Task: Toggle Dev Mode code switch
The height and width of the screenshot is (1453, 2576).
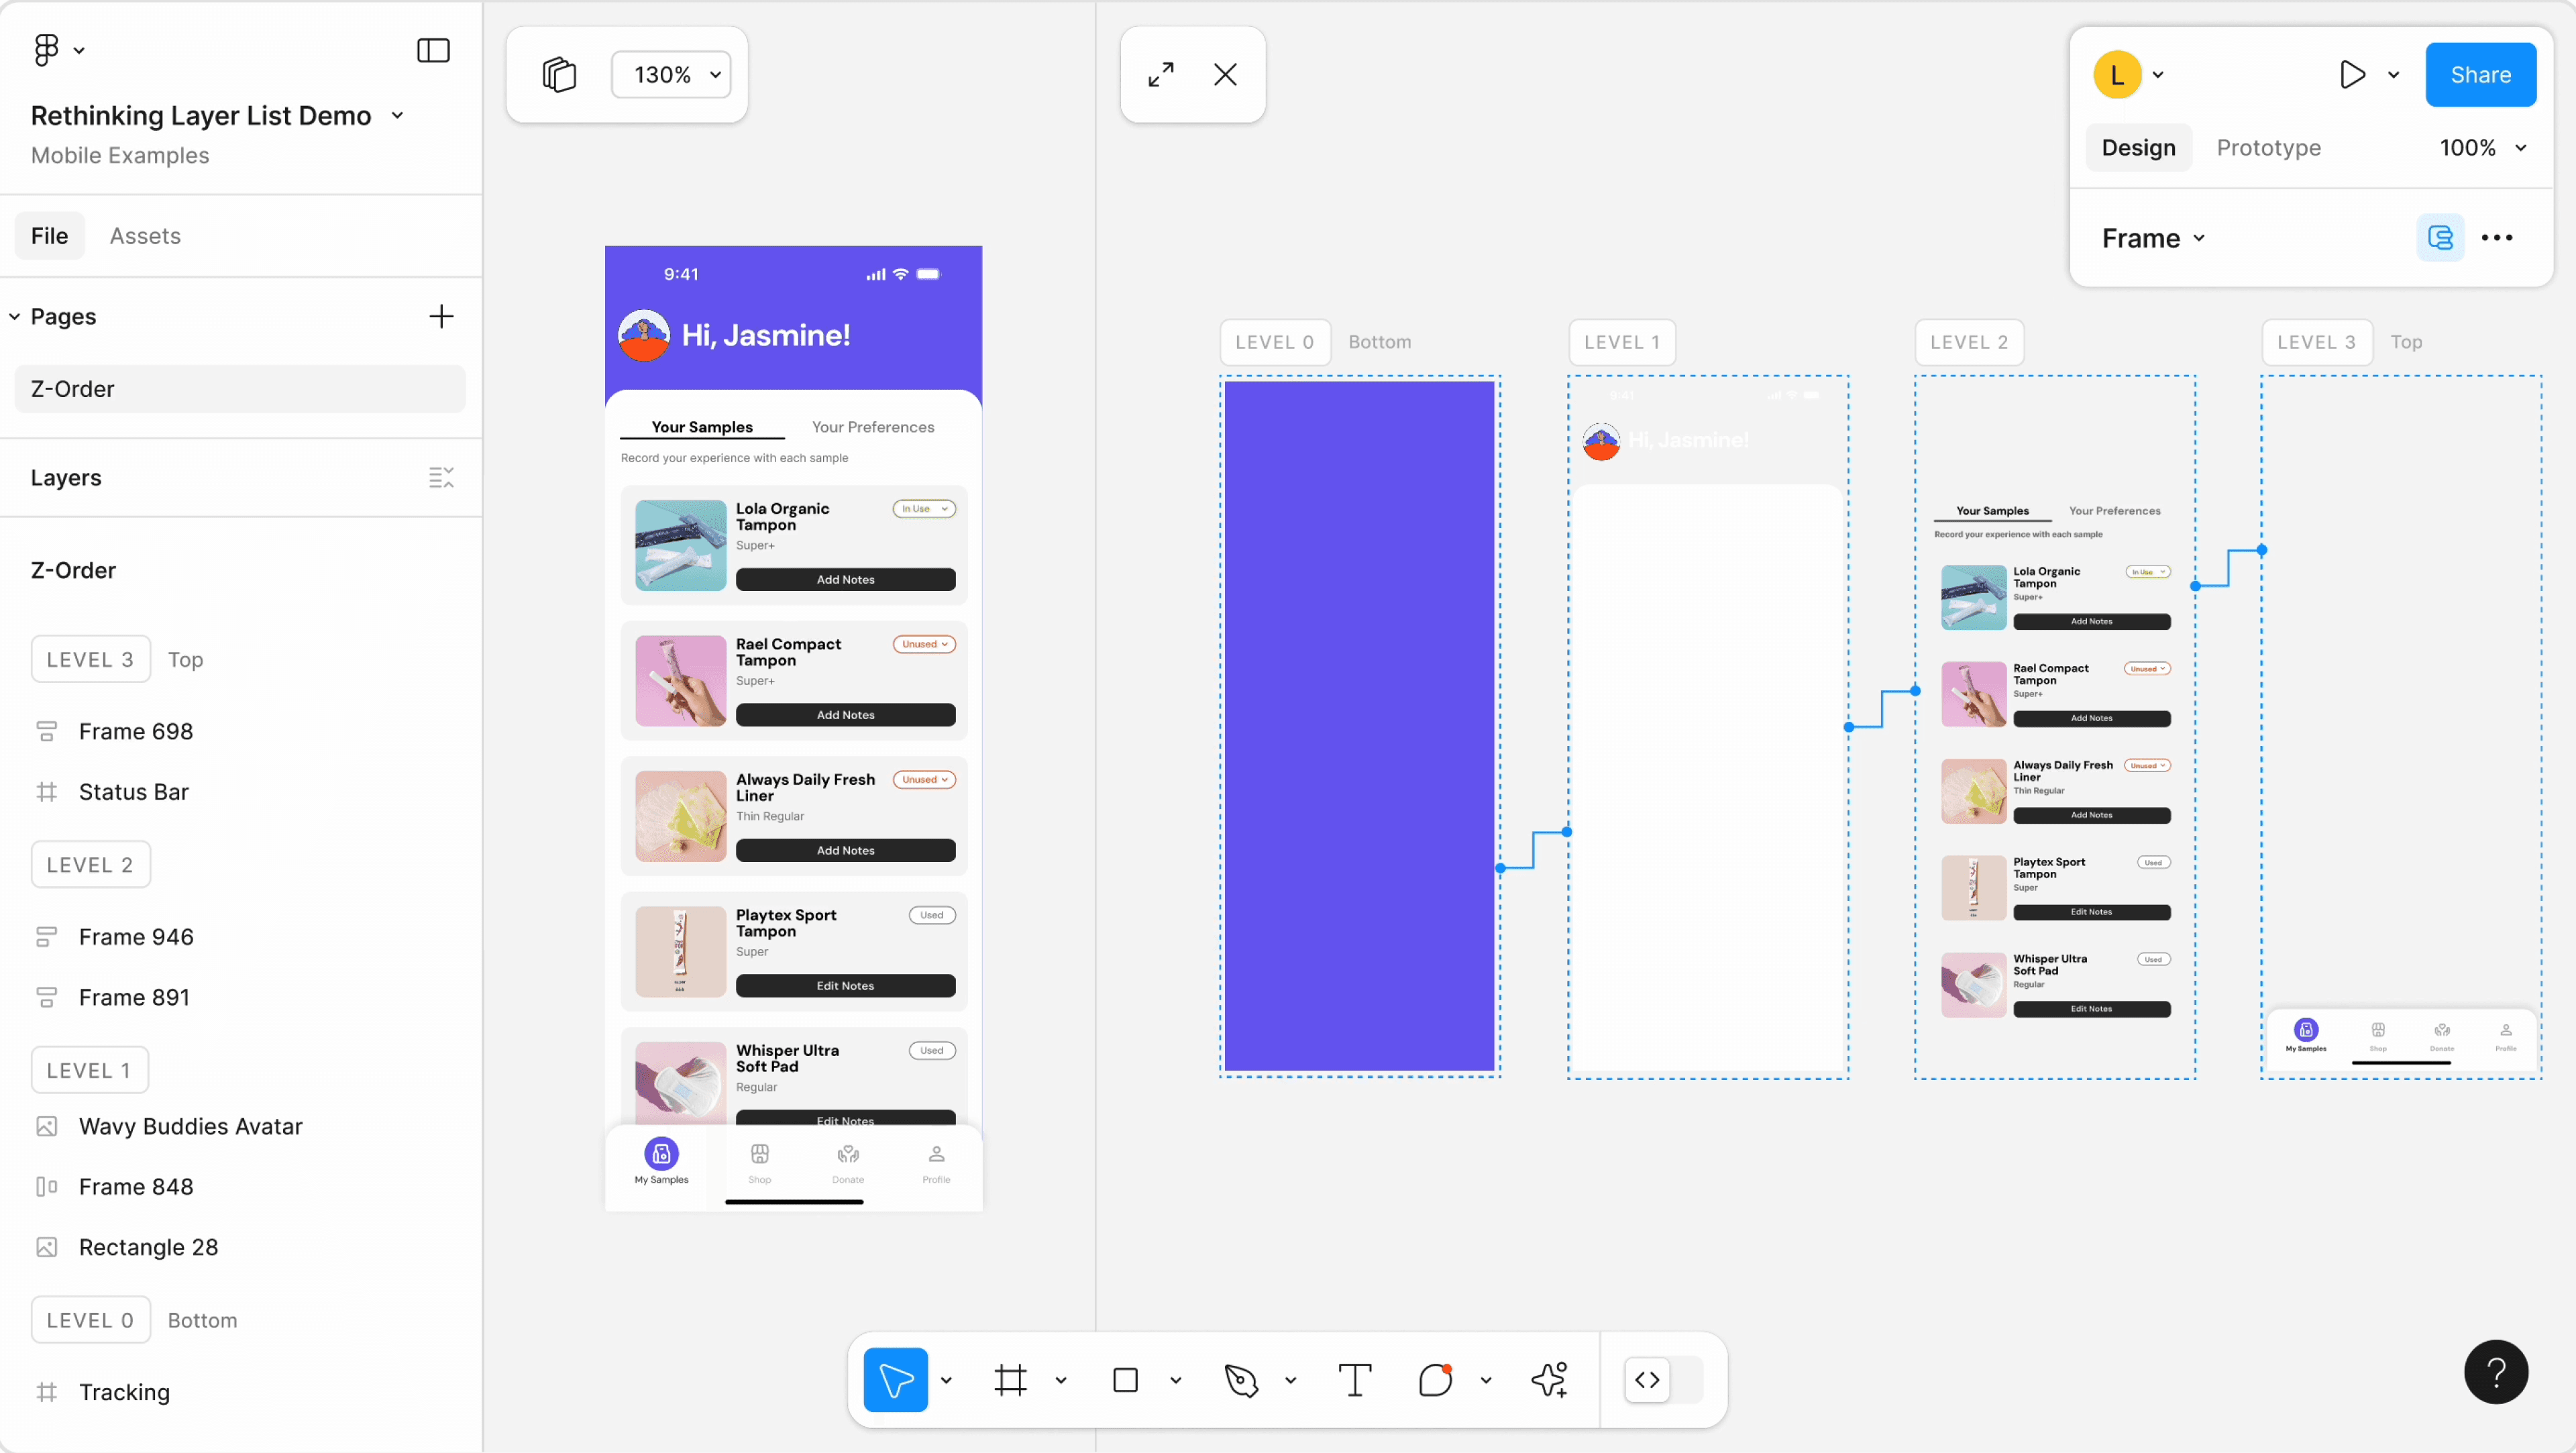Action: [x=1662, y=1380]
